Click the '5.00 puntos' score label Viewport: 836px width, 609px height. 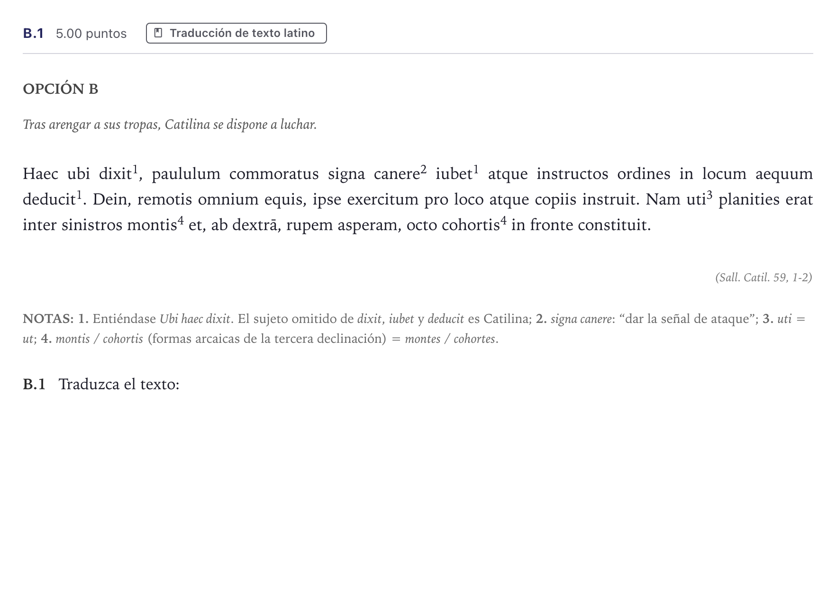pos(91,34)
